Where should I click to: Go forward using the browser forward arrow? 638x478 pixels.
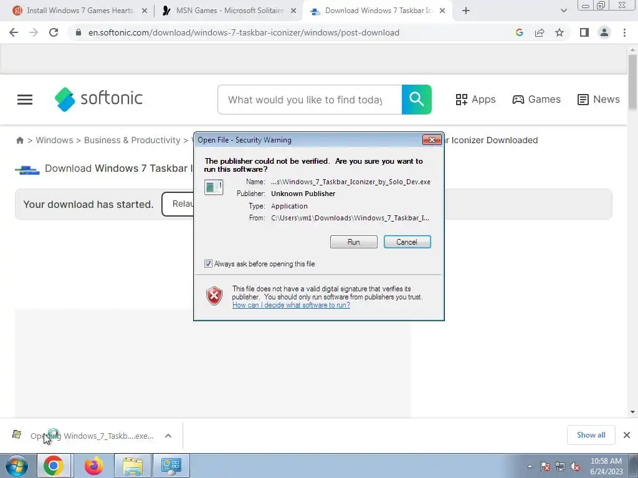pyautogui.click(x=34, y=32)
